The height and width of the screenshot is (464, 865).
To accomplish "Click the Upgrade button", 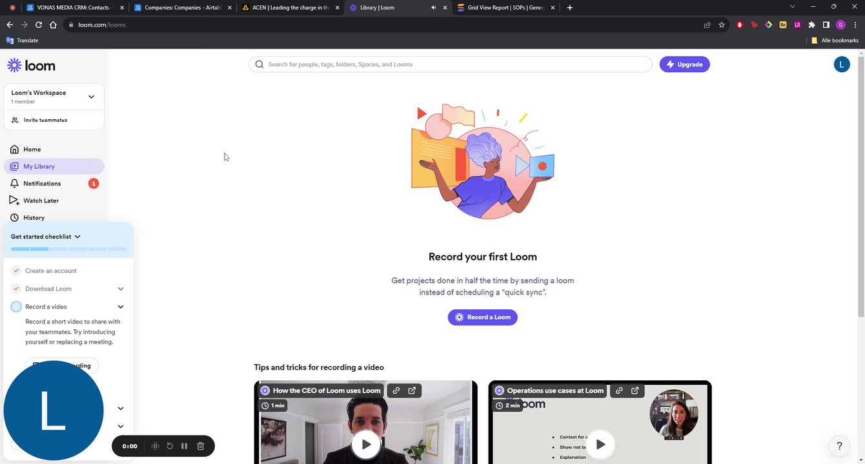I will pos(684,64).
